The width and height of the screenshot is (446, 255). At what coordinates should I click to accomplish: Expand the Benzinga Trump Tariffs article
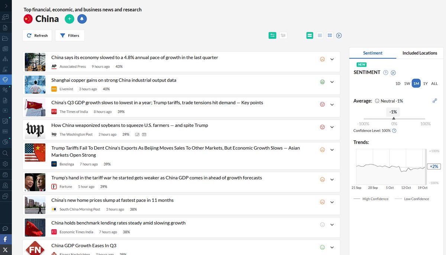point(332,150)
